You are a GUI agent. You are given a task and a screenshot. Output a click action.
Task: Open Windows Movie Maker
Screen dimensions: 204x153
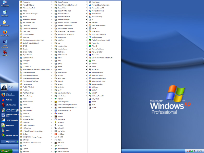(x=99, y=81)
